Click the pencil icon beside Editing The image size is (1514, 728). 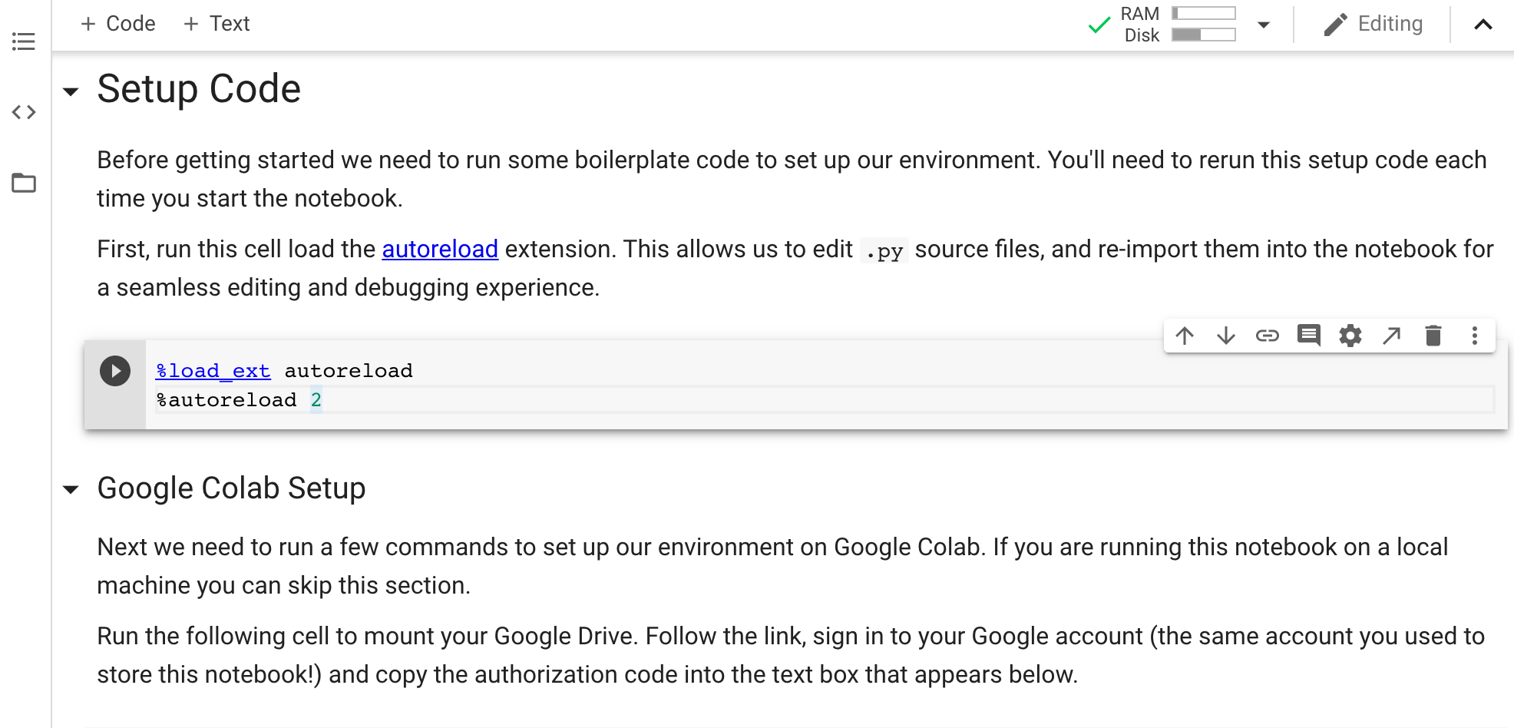[x=1336, y=25]
